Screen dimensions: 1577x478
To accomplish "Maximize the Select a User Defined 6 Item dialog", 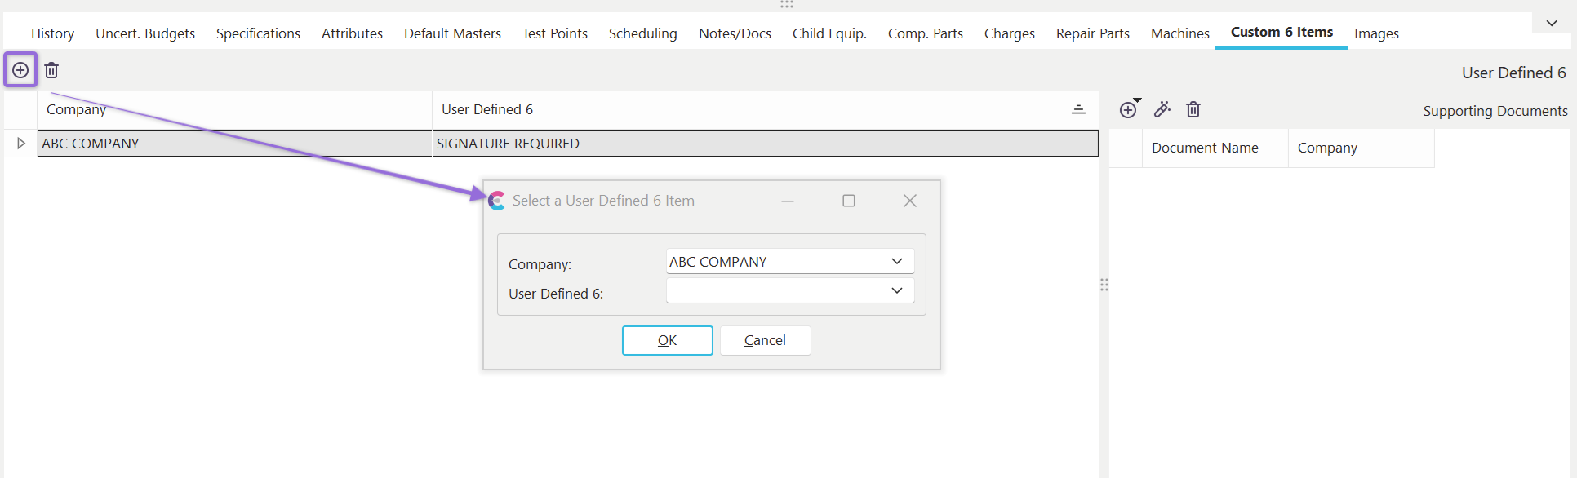I will 849,201.
